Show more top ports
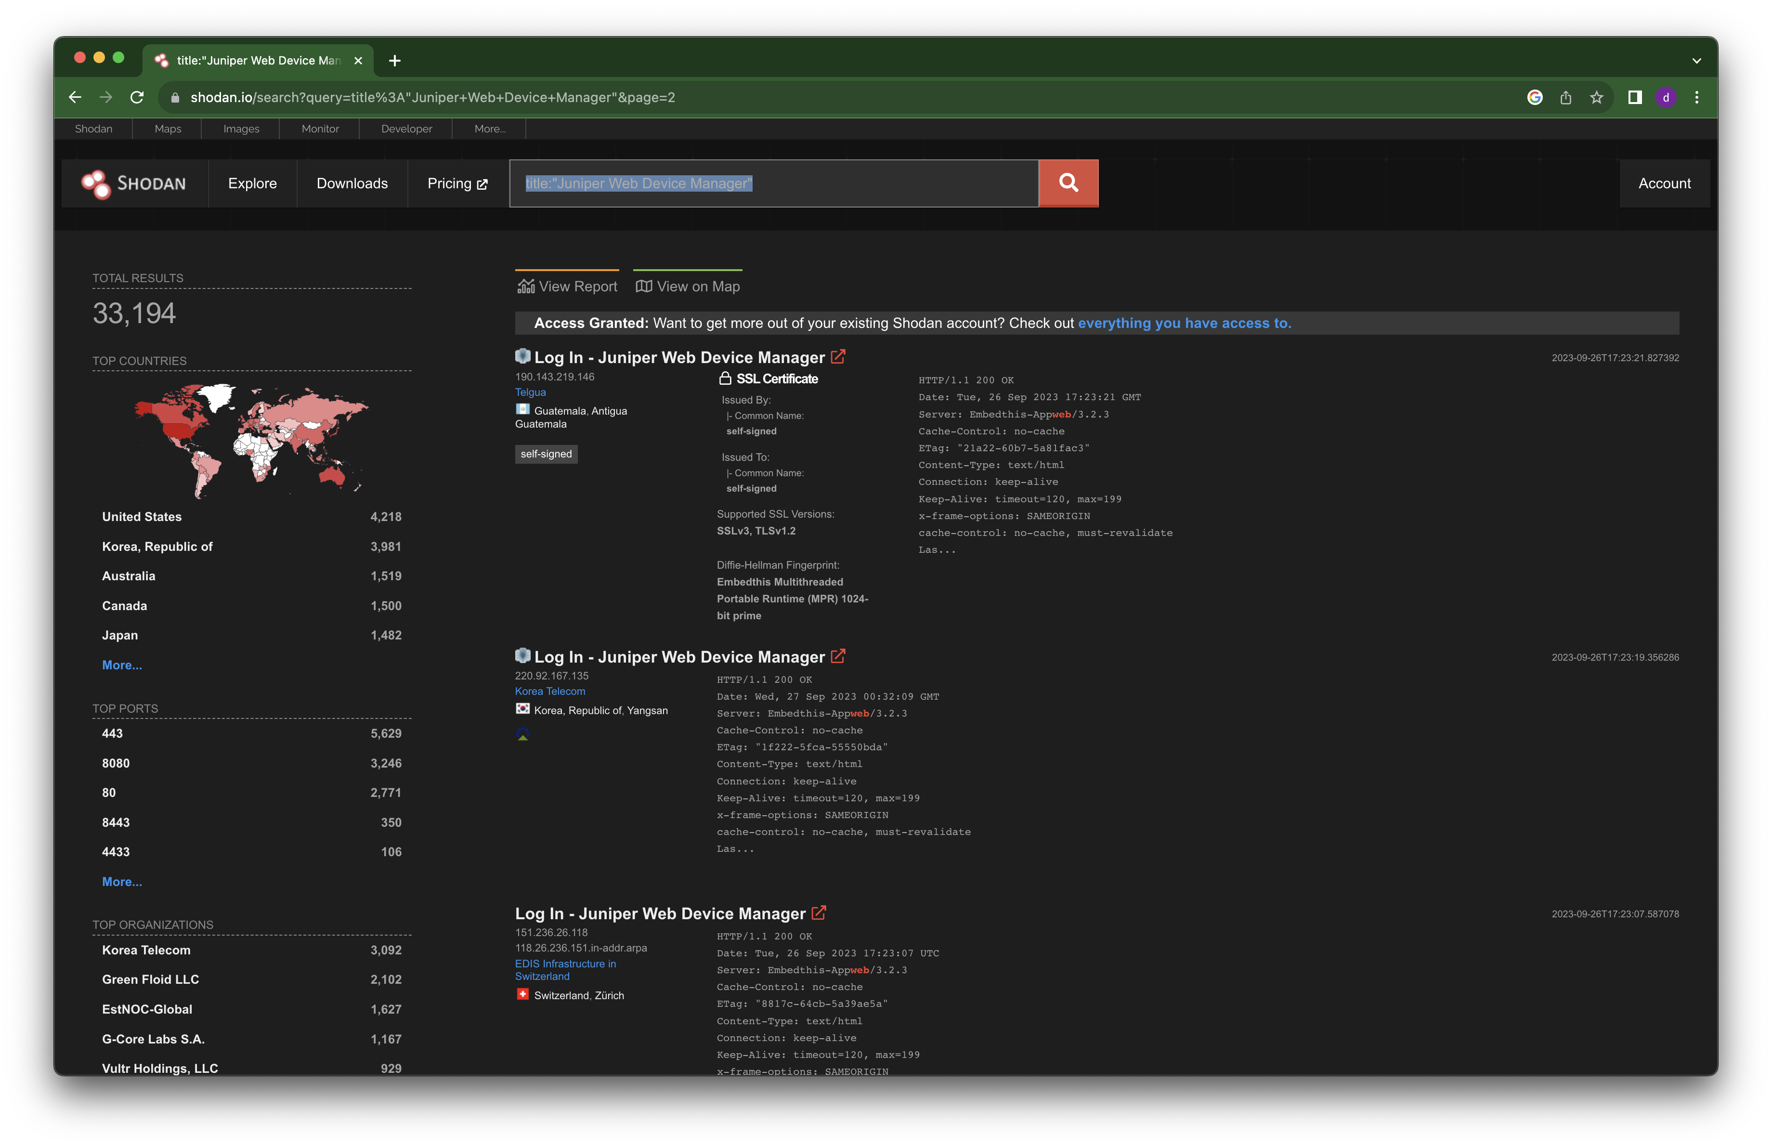Viewport: 1772px width, 1147px height. [122, 881]
